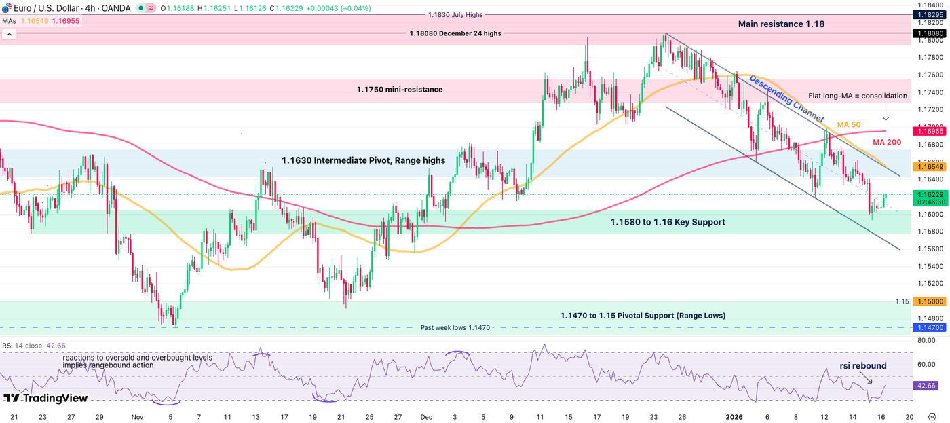Click the "≈" session icon in the legend
Viewport: 950px width, 423px height.
[151, 7]
